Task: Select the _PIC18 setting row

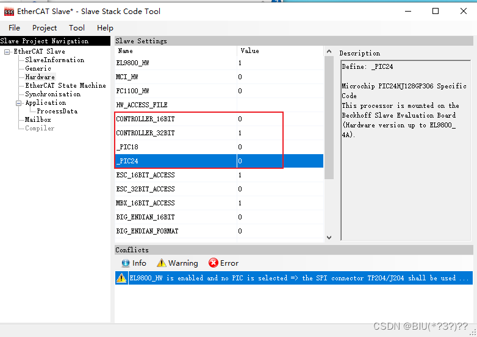Action: point(219,147)
